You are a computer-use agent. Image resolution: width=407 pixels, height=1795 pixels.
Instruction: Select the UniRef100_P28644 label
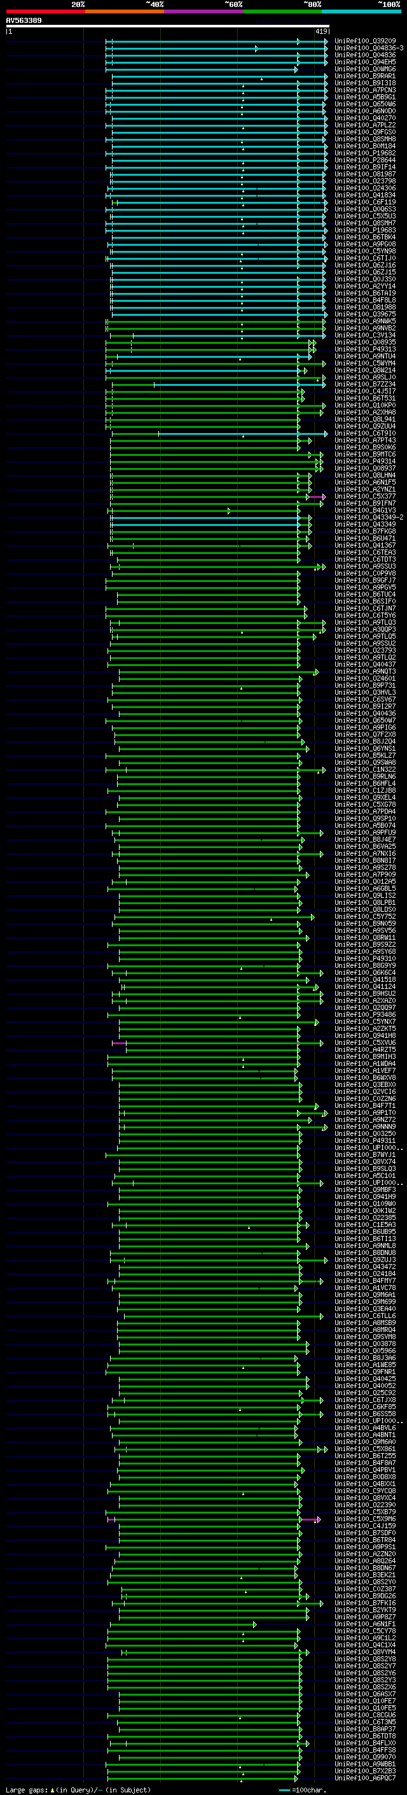(x=365, y=160)
